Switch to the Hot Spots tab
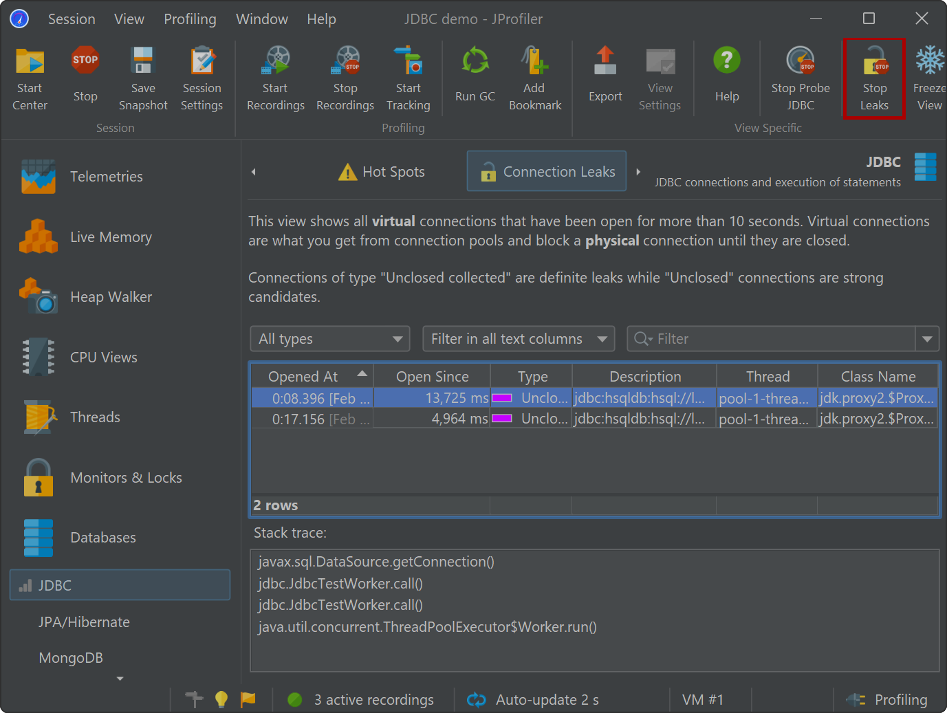This screenshot has height=713, width=947. click(382, 172)
